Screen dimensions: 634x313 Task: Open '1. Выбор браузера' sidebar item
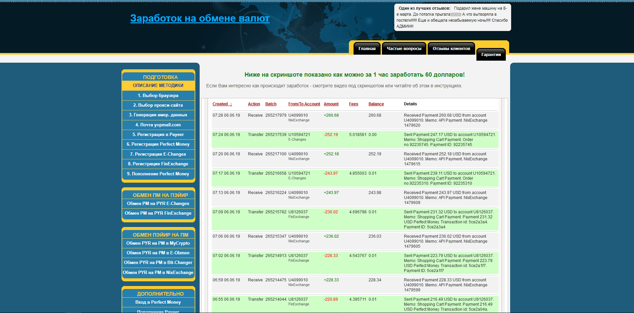pyautogui.click(x=158, y=96)
